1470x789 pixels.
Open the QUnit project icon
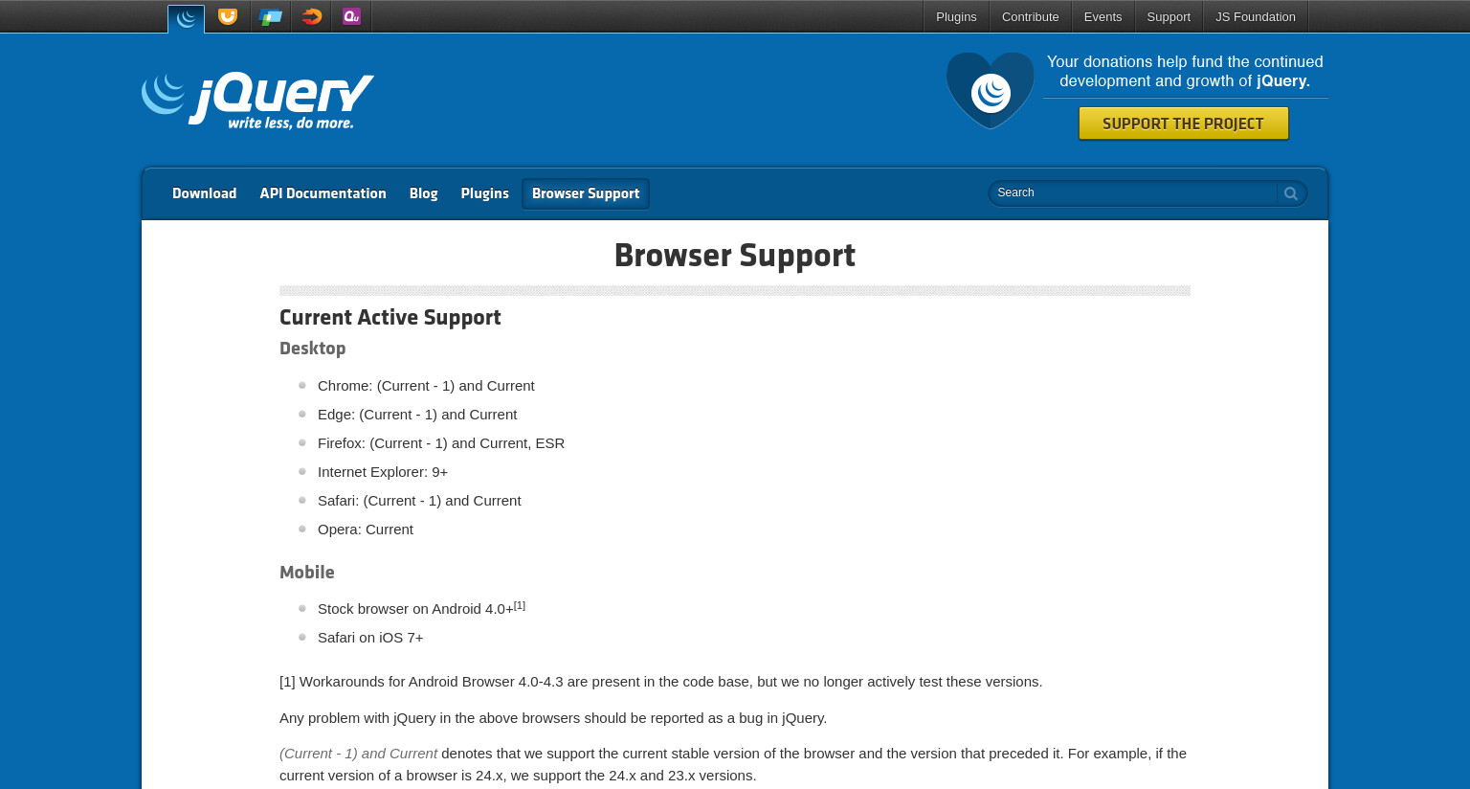(x=351, y=16)
